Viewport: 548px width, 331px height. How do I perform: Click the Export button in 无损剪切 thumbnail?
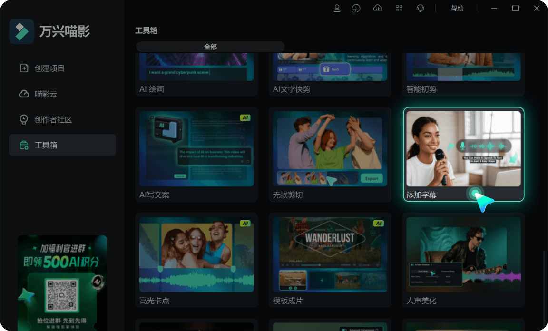click(x=372, y=178)
